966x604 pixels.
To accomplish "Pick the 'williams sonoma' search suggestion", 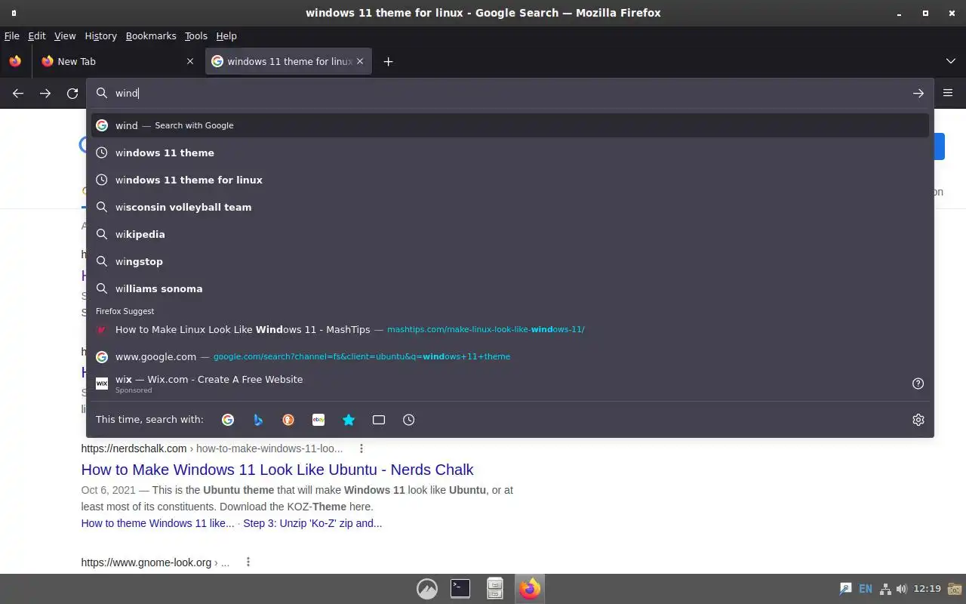I will point(509,288).
